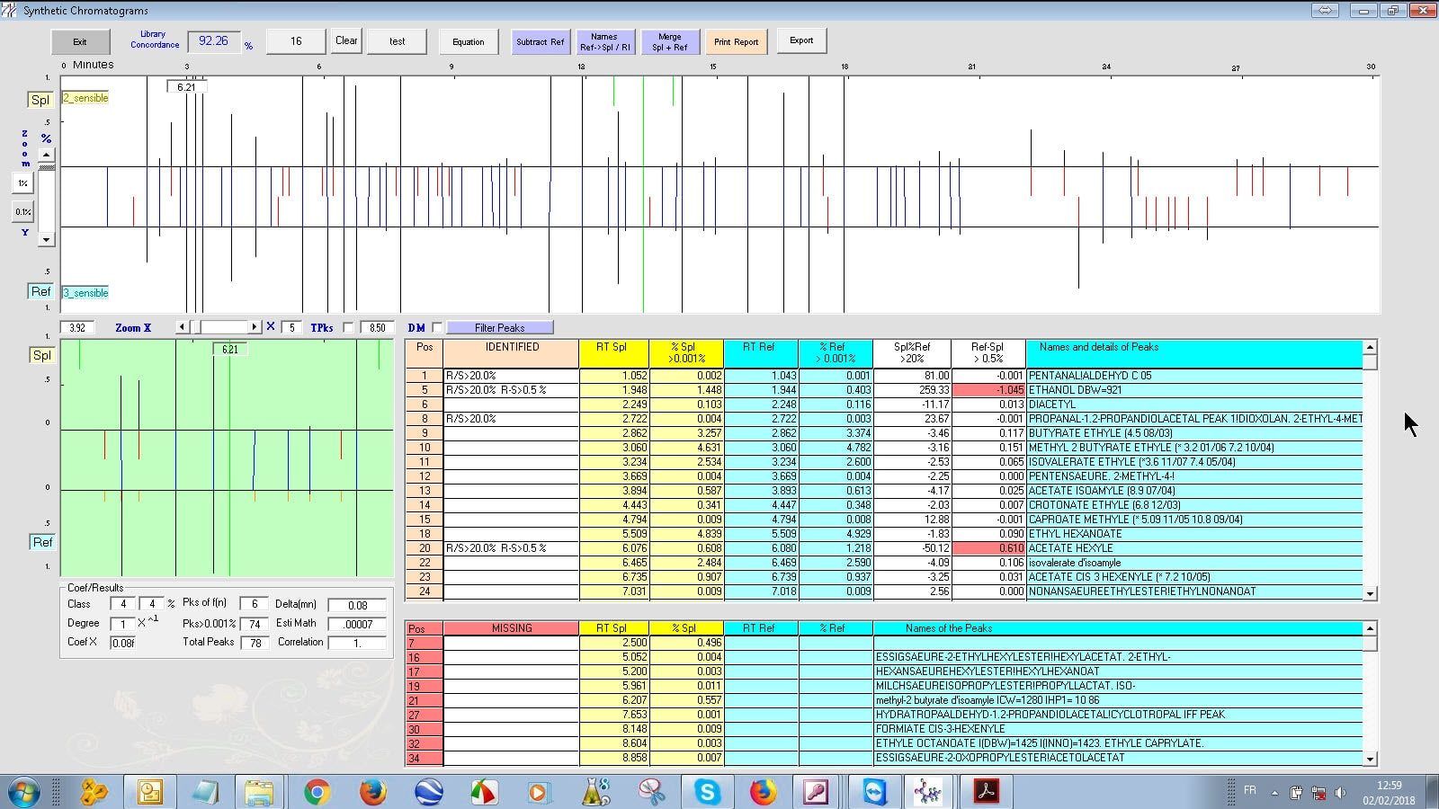Image resolution: width=1439 pixels, height=809 pixels.
Task: Click the Subtract Ref button
Action: [541, 41]
